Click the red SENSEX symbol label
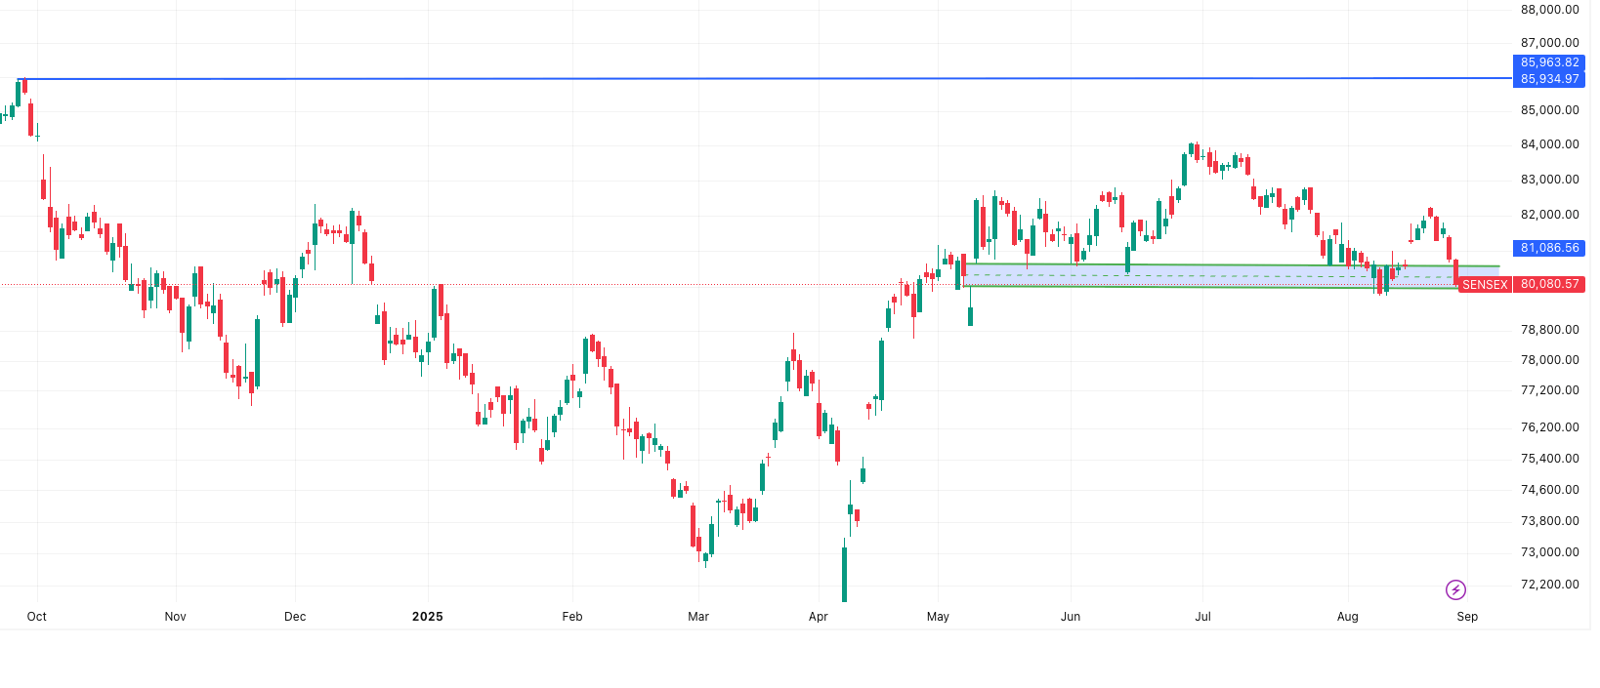Screen dimensions: 1600x688 click(1485, 285)
